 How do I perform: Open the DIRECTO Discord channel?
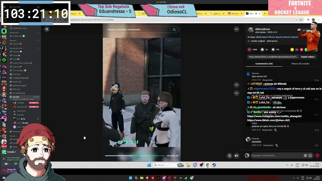click(x=18, y=44)
